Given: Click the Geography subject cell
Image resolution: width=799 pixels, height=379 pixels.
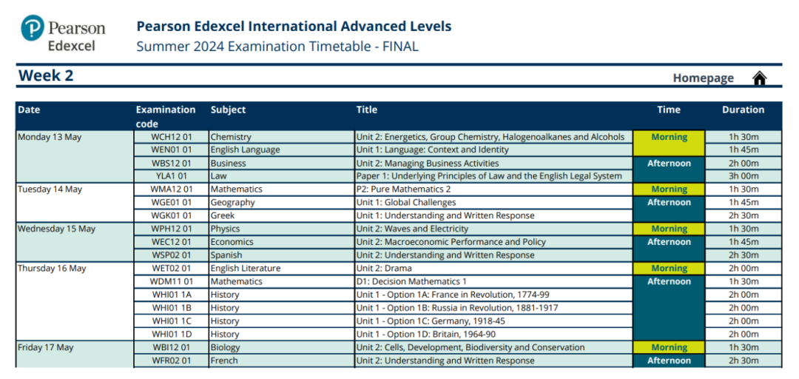Looking at the screenshot, I should point(282,203).
